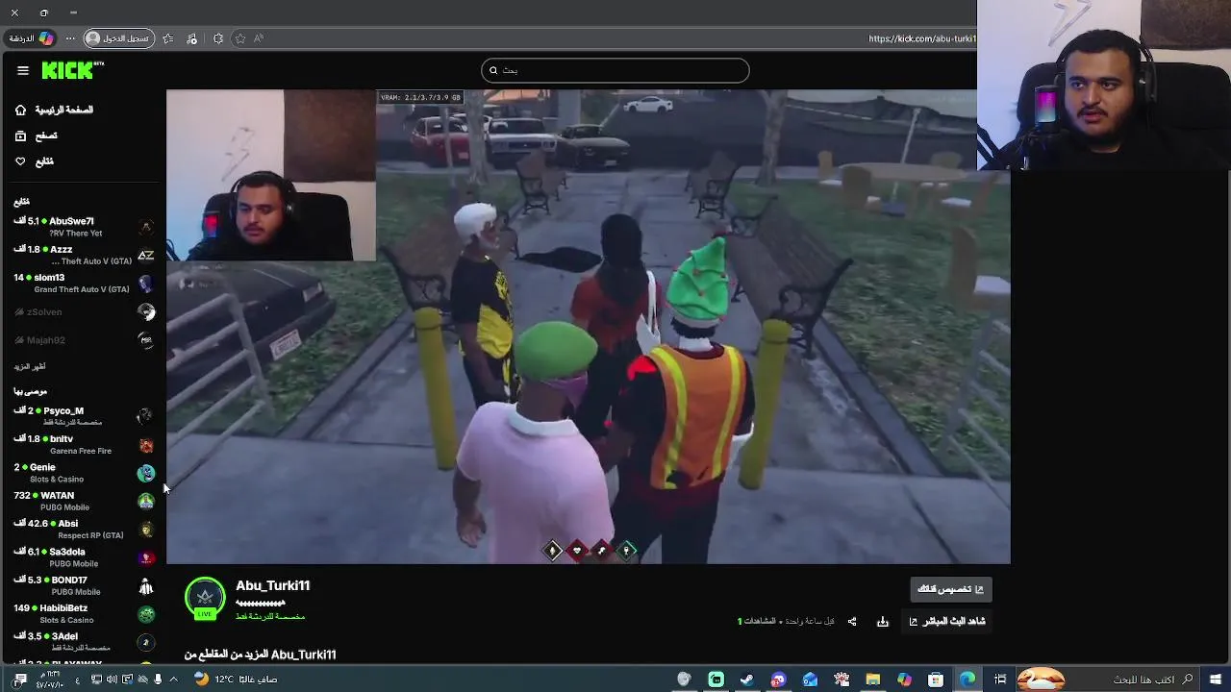
Task: Open Abu_Turki11 channel name link
Action: point(272,585)
